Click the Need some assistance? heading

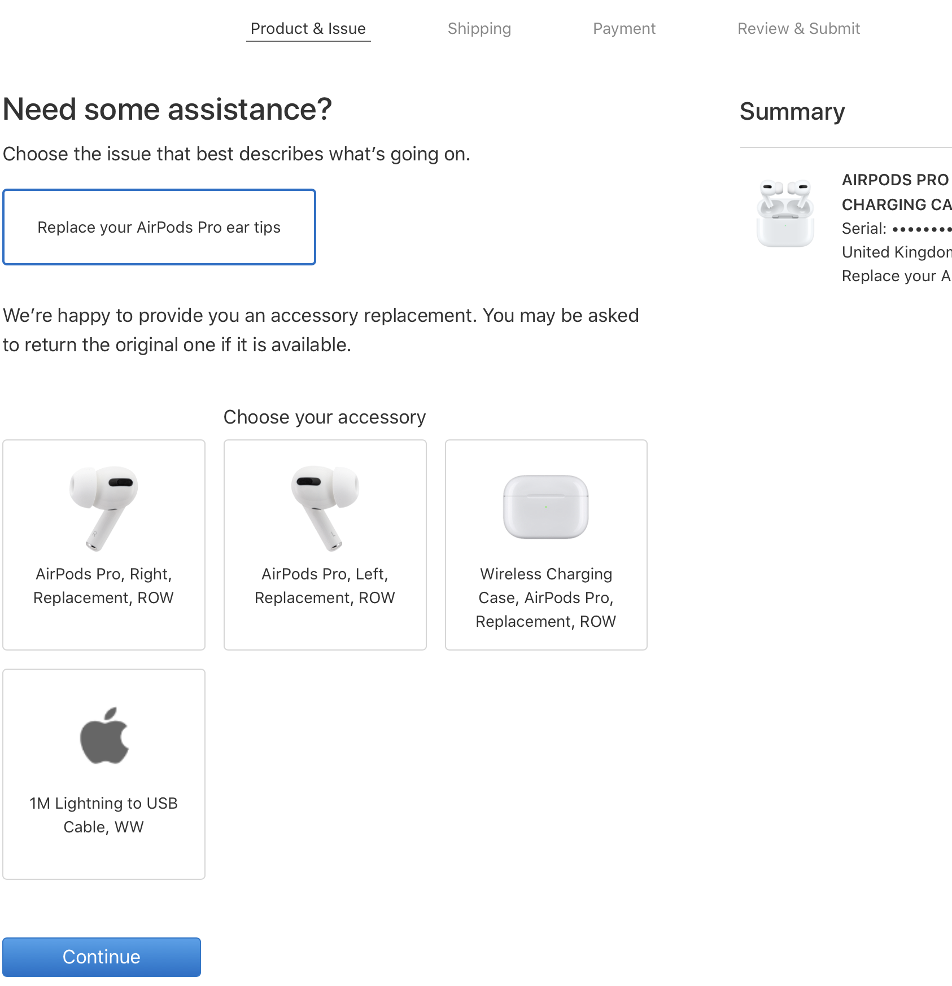coord(168,109)
